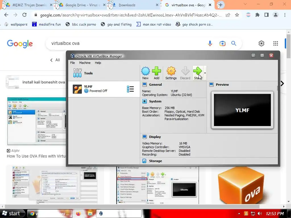
Task: Open VirtualBox VM Settings gear icon
Action: 171,73
